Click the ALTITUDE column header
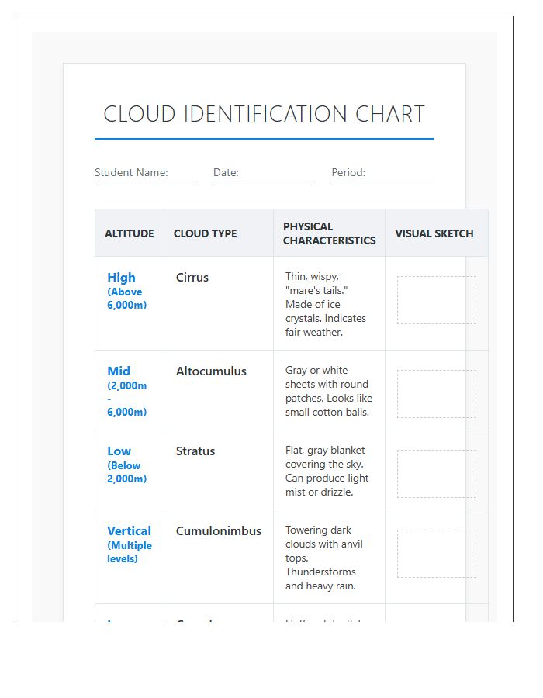The image size is (543, 698). point(130,233)
